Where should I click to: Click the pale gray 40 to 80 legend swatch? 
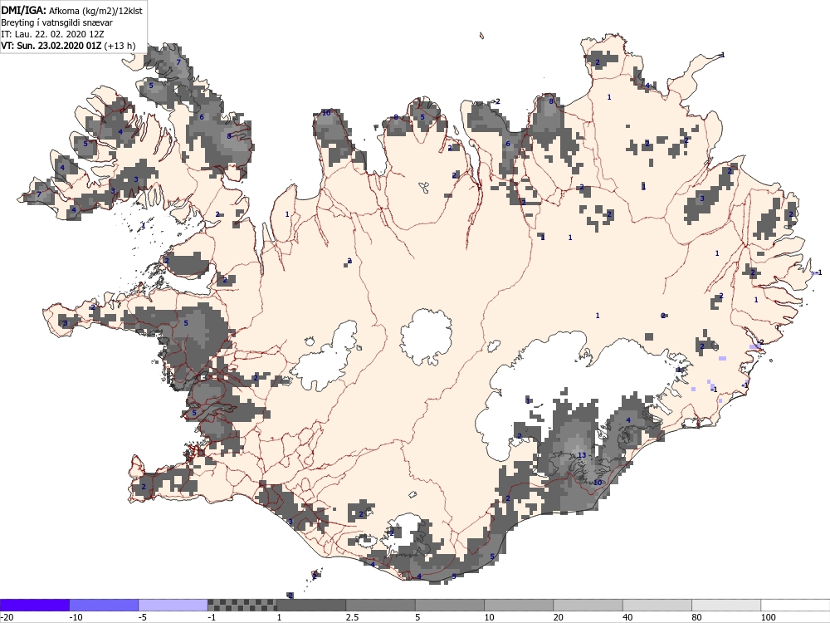pos(657,605)
